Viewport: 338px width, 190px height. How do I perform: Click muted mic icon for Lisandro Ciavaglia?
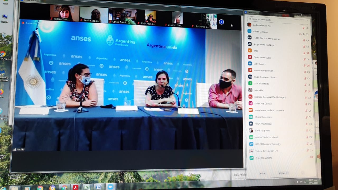point(306,98)
